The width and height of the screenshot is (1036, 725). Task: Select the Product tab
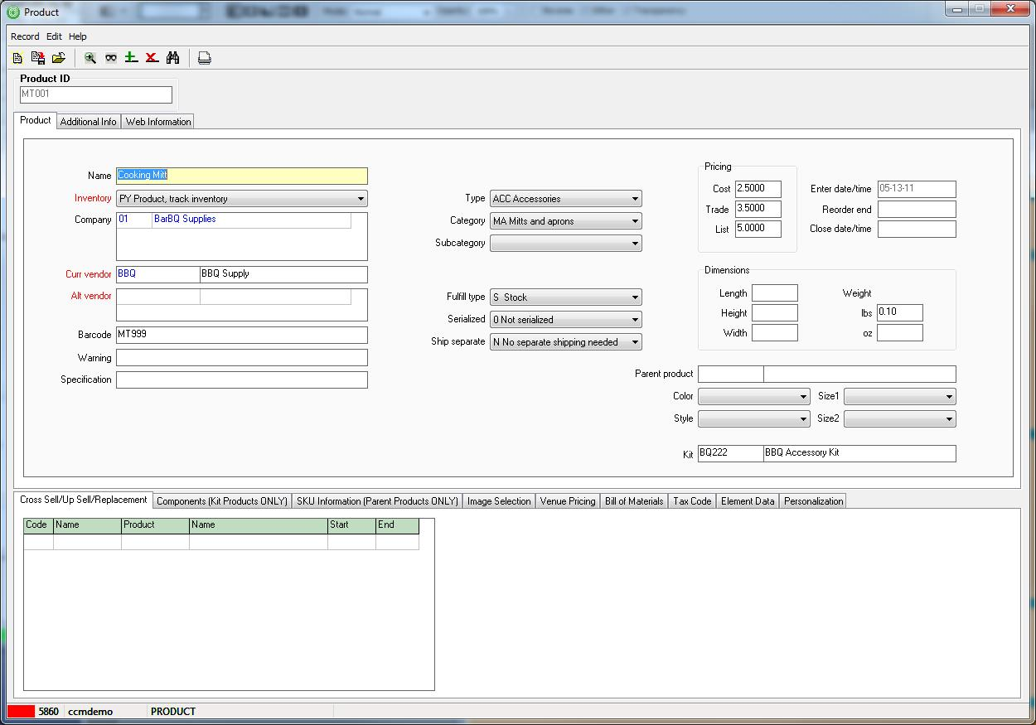(x=36, y=120)
